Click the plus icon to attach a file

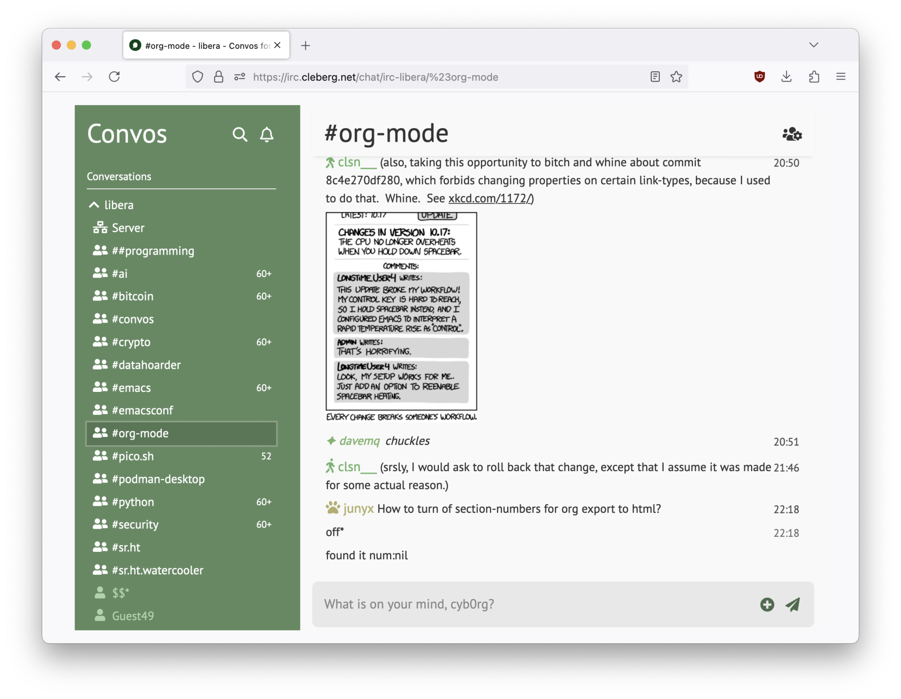click(x=766, y=605)
